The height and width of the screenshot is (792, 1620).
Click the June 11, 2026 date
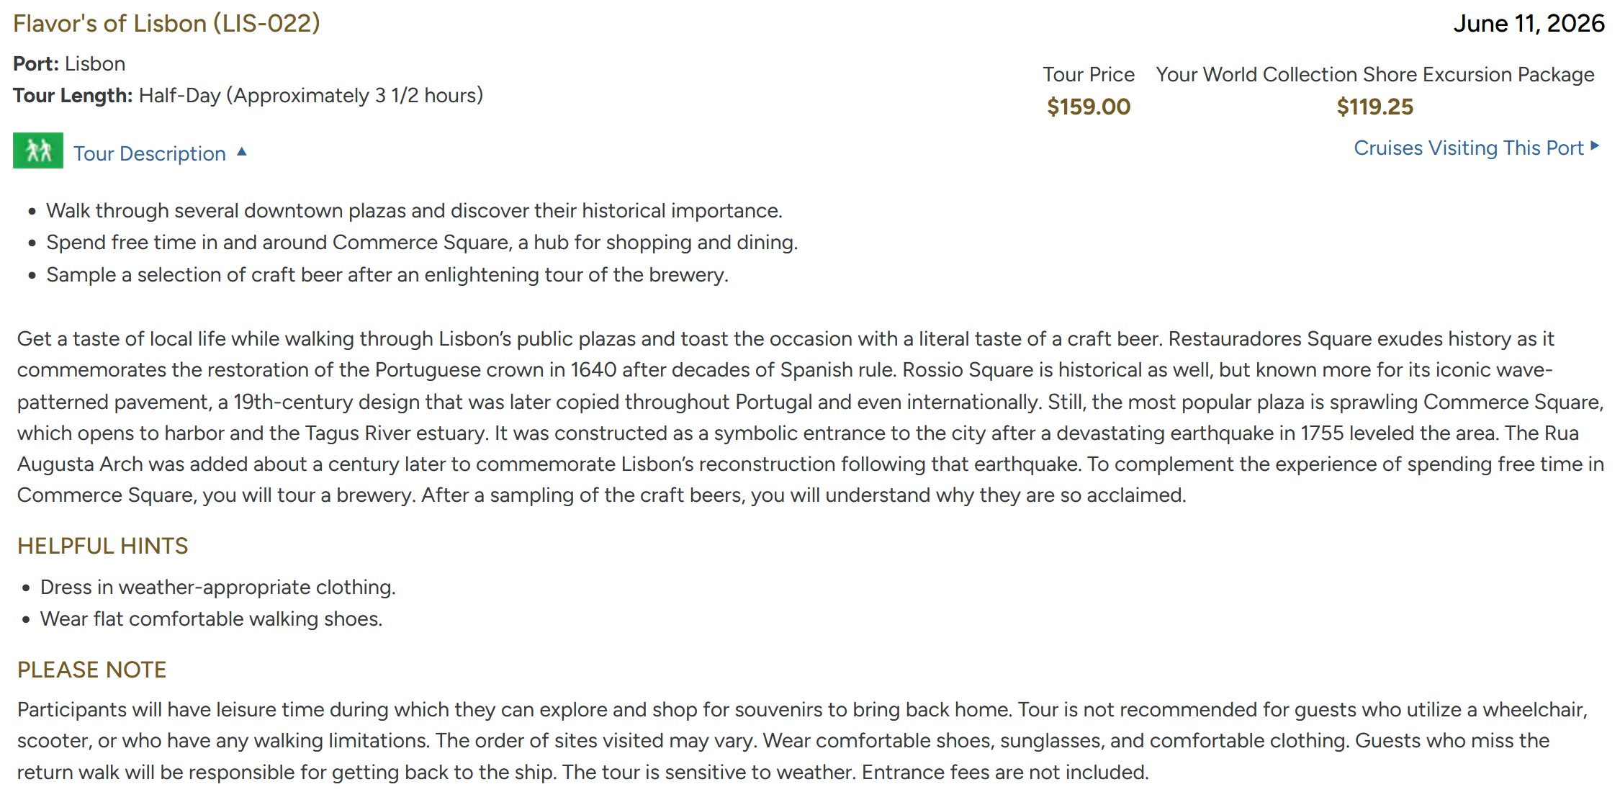[x=1529, y=23]
